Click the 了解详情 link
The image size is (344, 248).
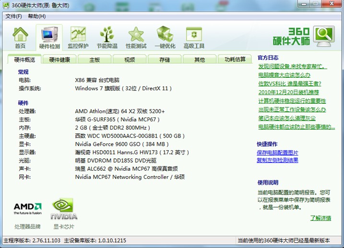click(320, 218)
